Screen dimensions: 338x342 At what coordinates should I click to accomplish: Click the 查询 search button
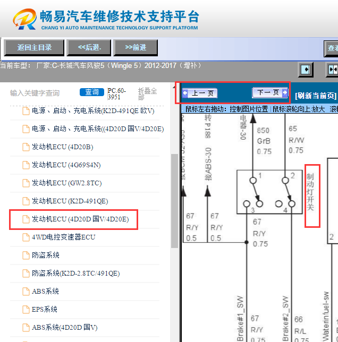92,92
